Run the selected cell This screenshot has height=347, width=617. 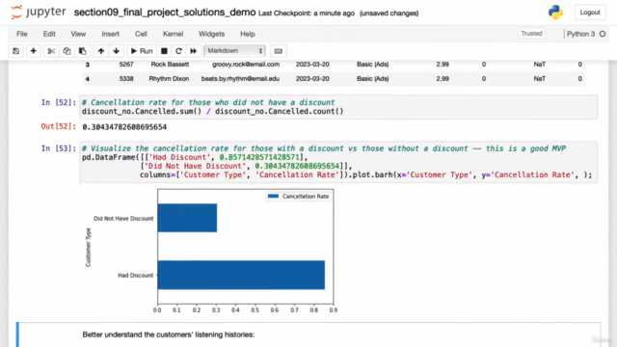tap(142, 51)
